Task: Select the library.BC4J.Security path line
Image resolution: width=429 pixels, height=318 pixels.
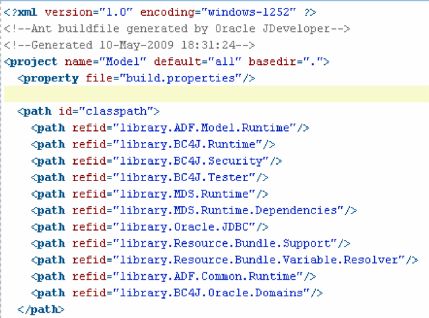Action: point(156,161)
